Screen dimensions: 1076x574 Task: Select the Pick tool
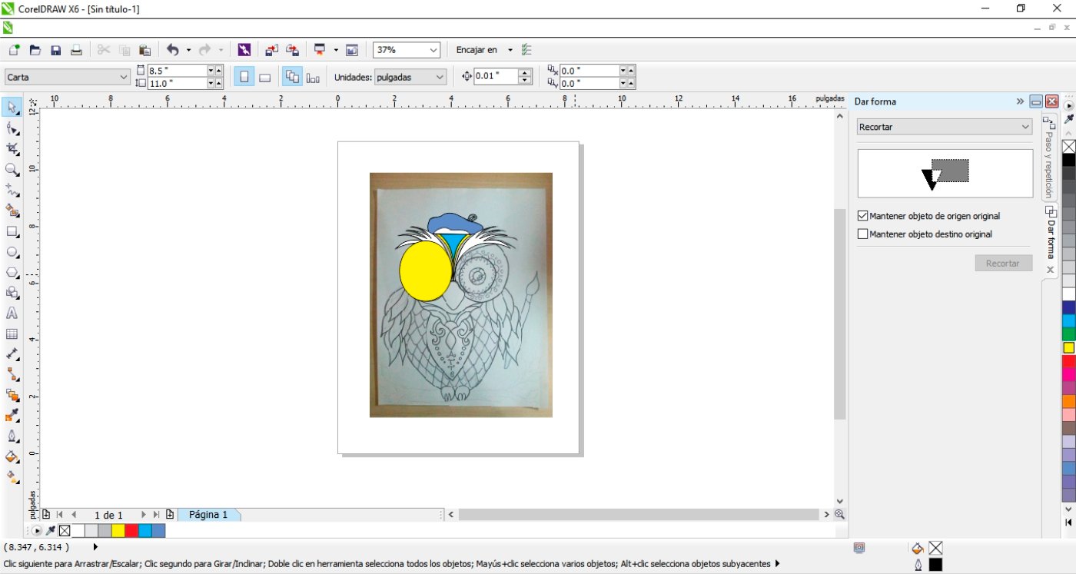pos(12,107)
